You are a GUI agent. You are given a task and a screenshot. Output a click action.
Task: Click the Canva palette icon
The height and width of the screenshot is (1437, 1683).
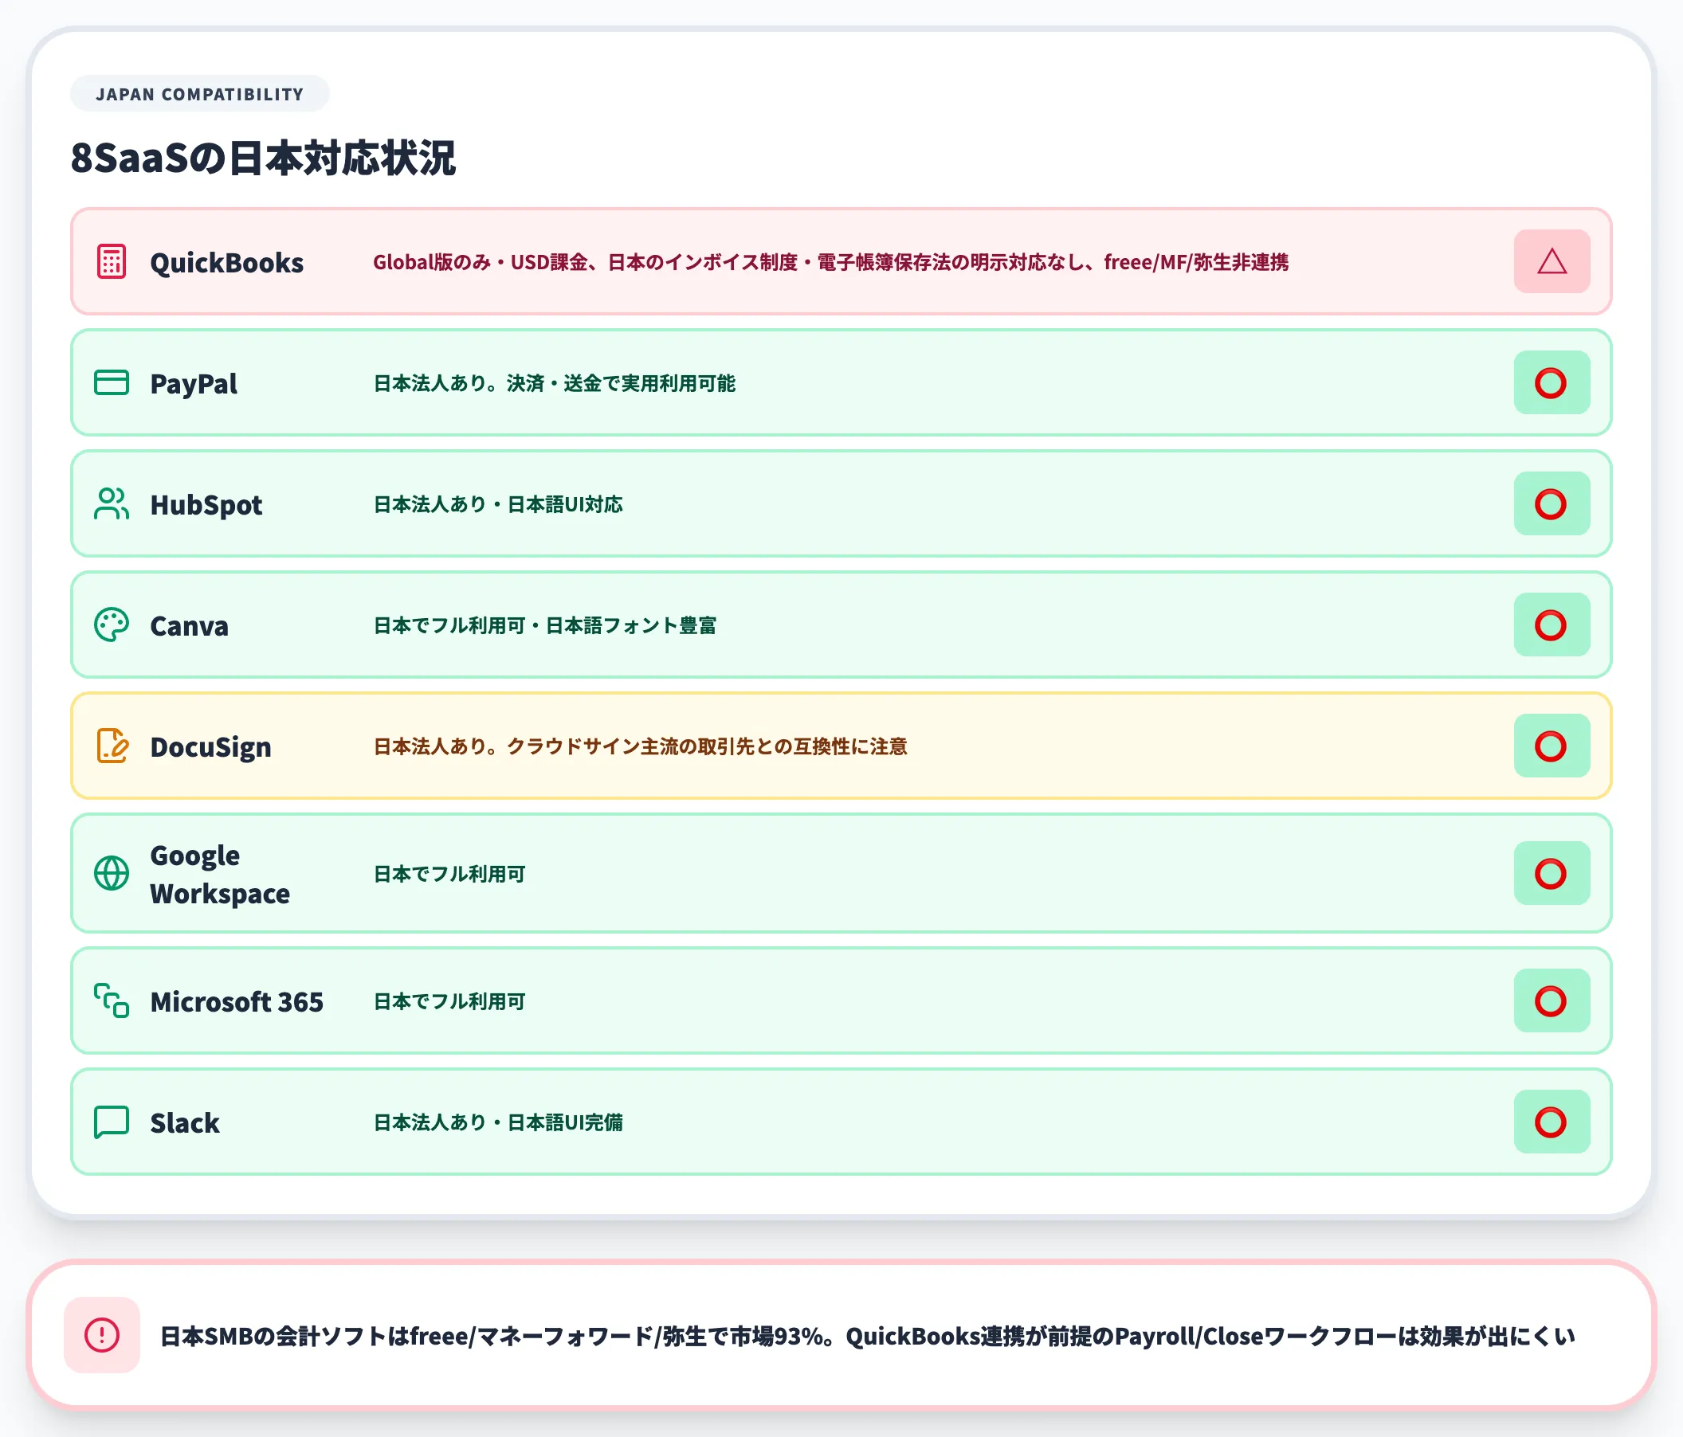(x=112, y=625)
